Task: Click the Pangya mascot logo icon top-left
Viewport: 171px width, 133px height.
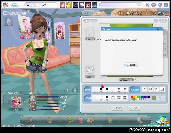Action: tap(5, 5)
